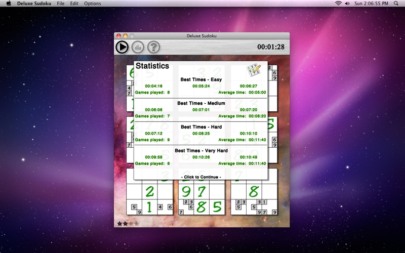
Task: Click the "Best Times - Hard" label
Action: tap(201, 127)
